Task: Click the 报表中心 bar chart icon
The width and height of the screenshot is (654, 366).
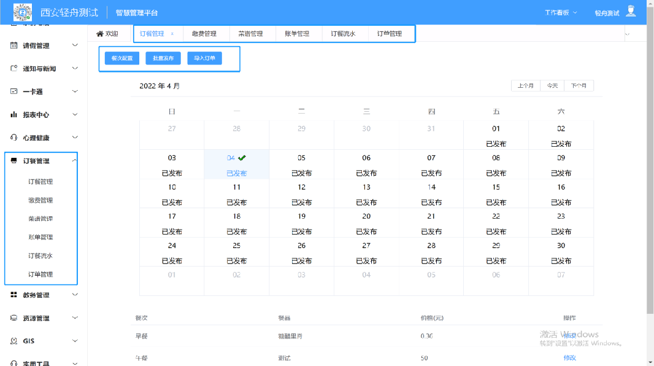Action: point(13,114)
